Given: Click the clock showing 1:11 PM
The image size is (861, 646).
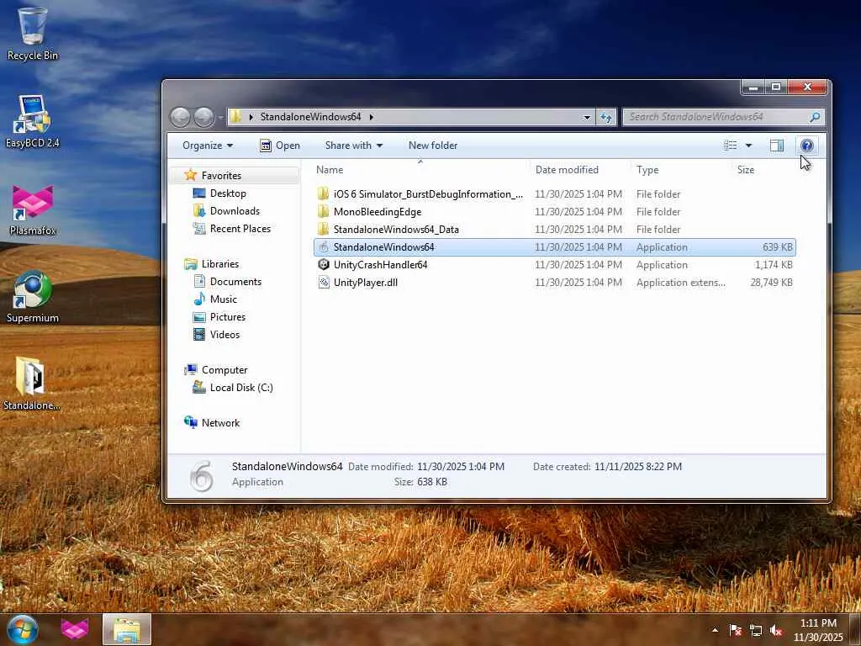Looking at the screenshot, I should (x=817, y=623).
